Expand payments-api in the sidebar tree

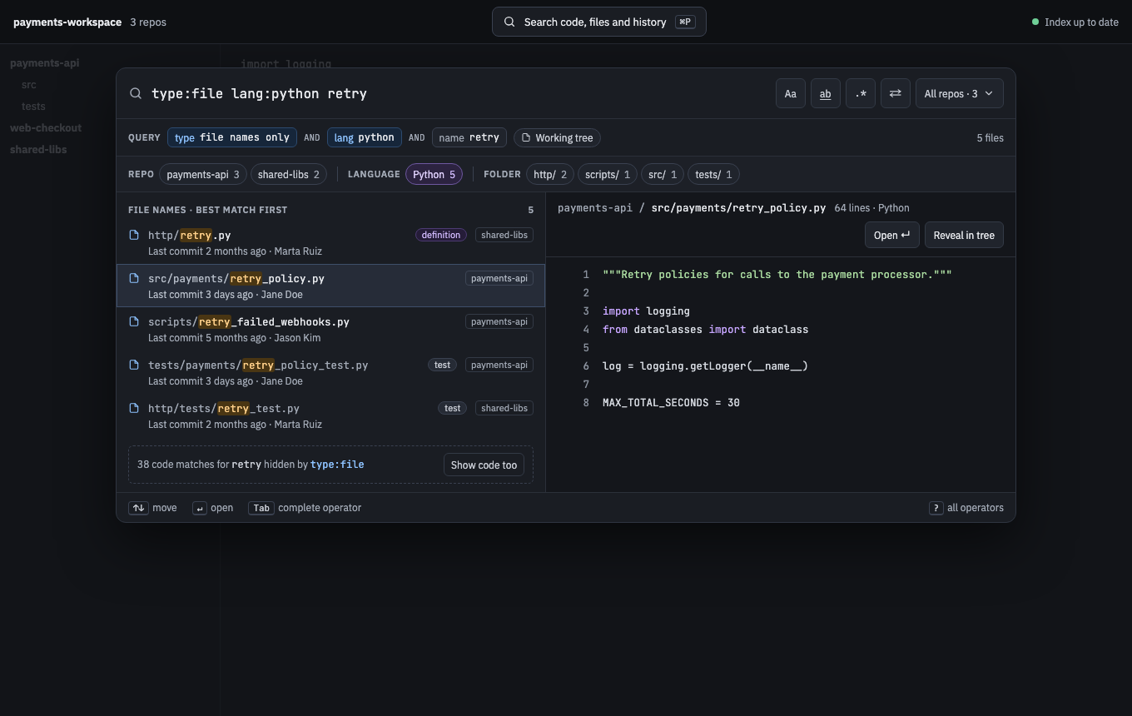(x=45, y=63)
